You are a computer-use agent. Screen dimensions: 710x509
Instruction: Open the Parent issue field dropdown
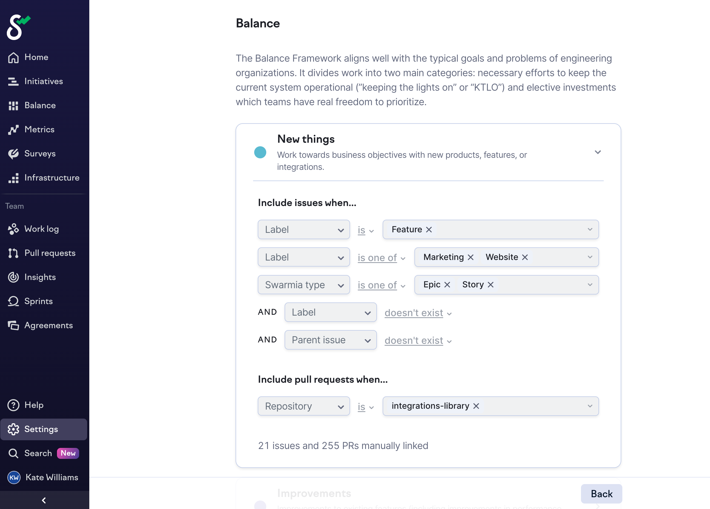pyautogui.click(x=330, y=340)
